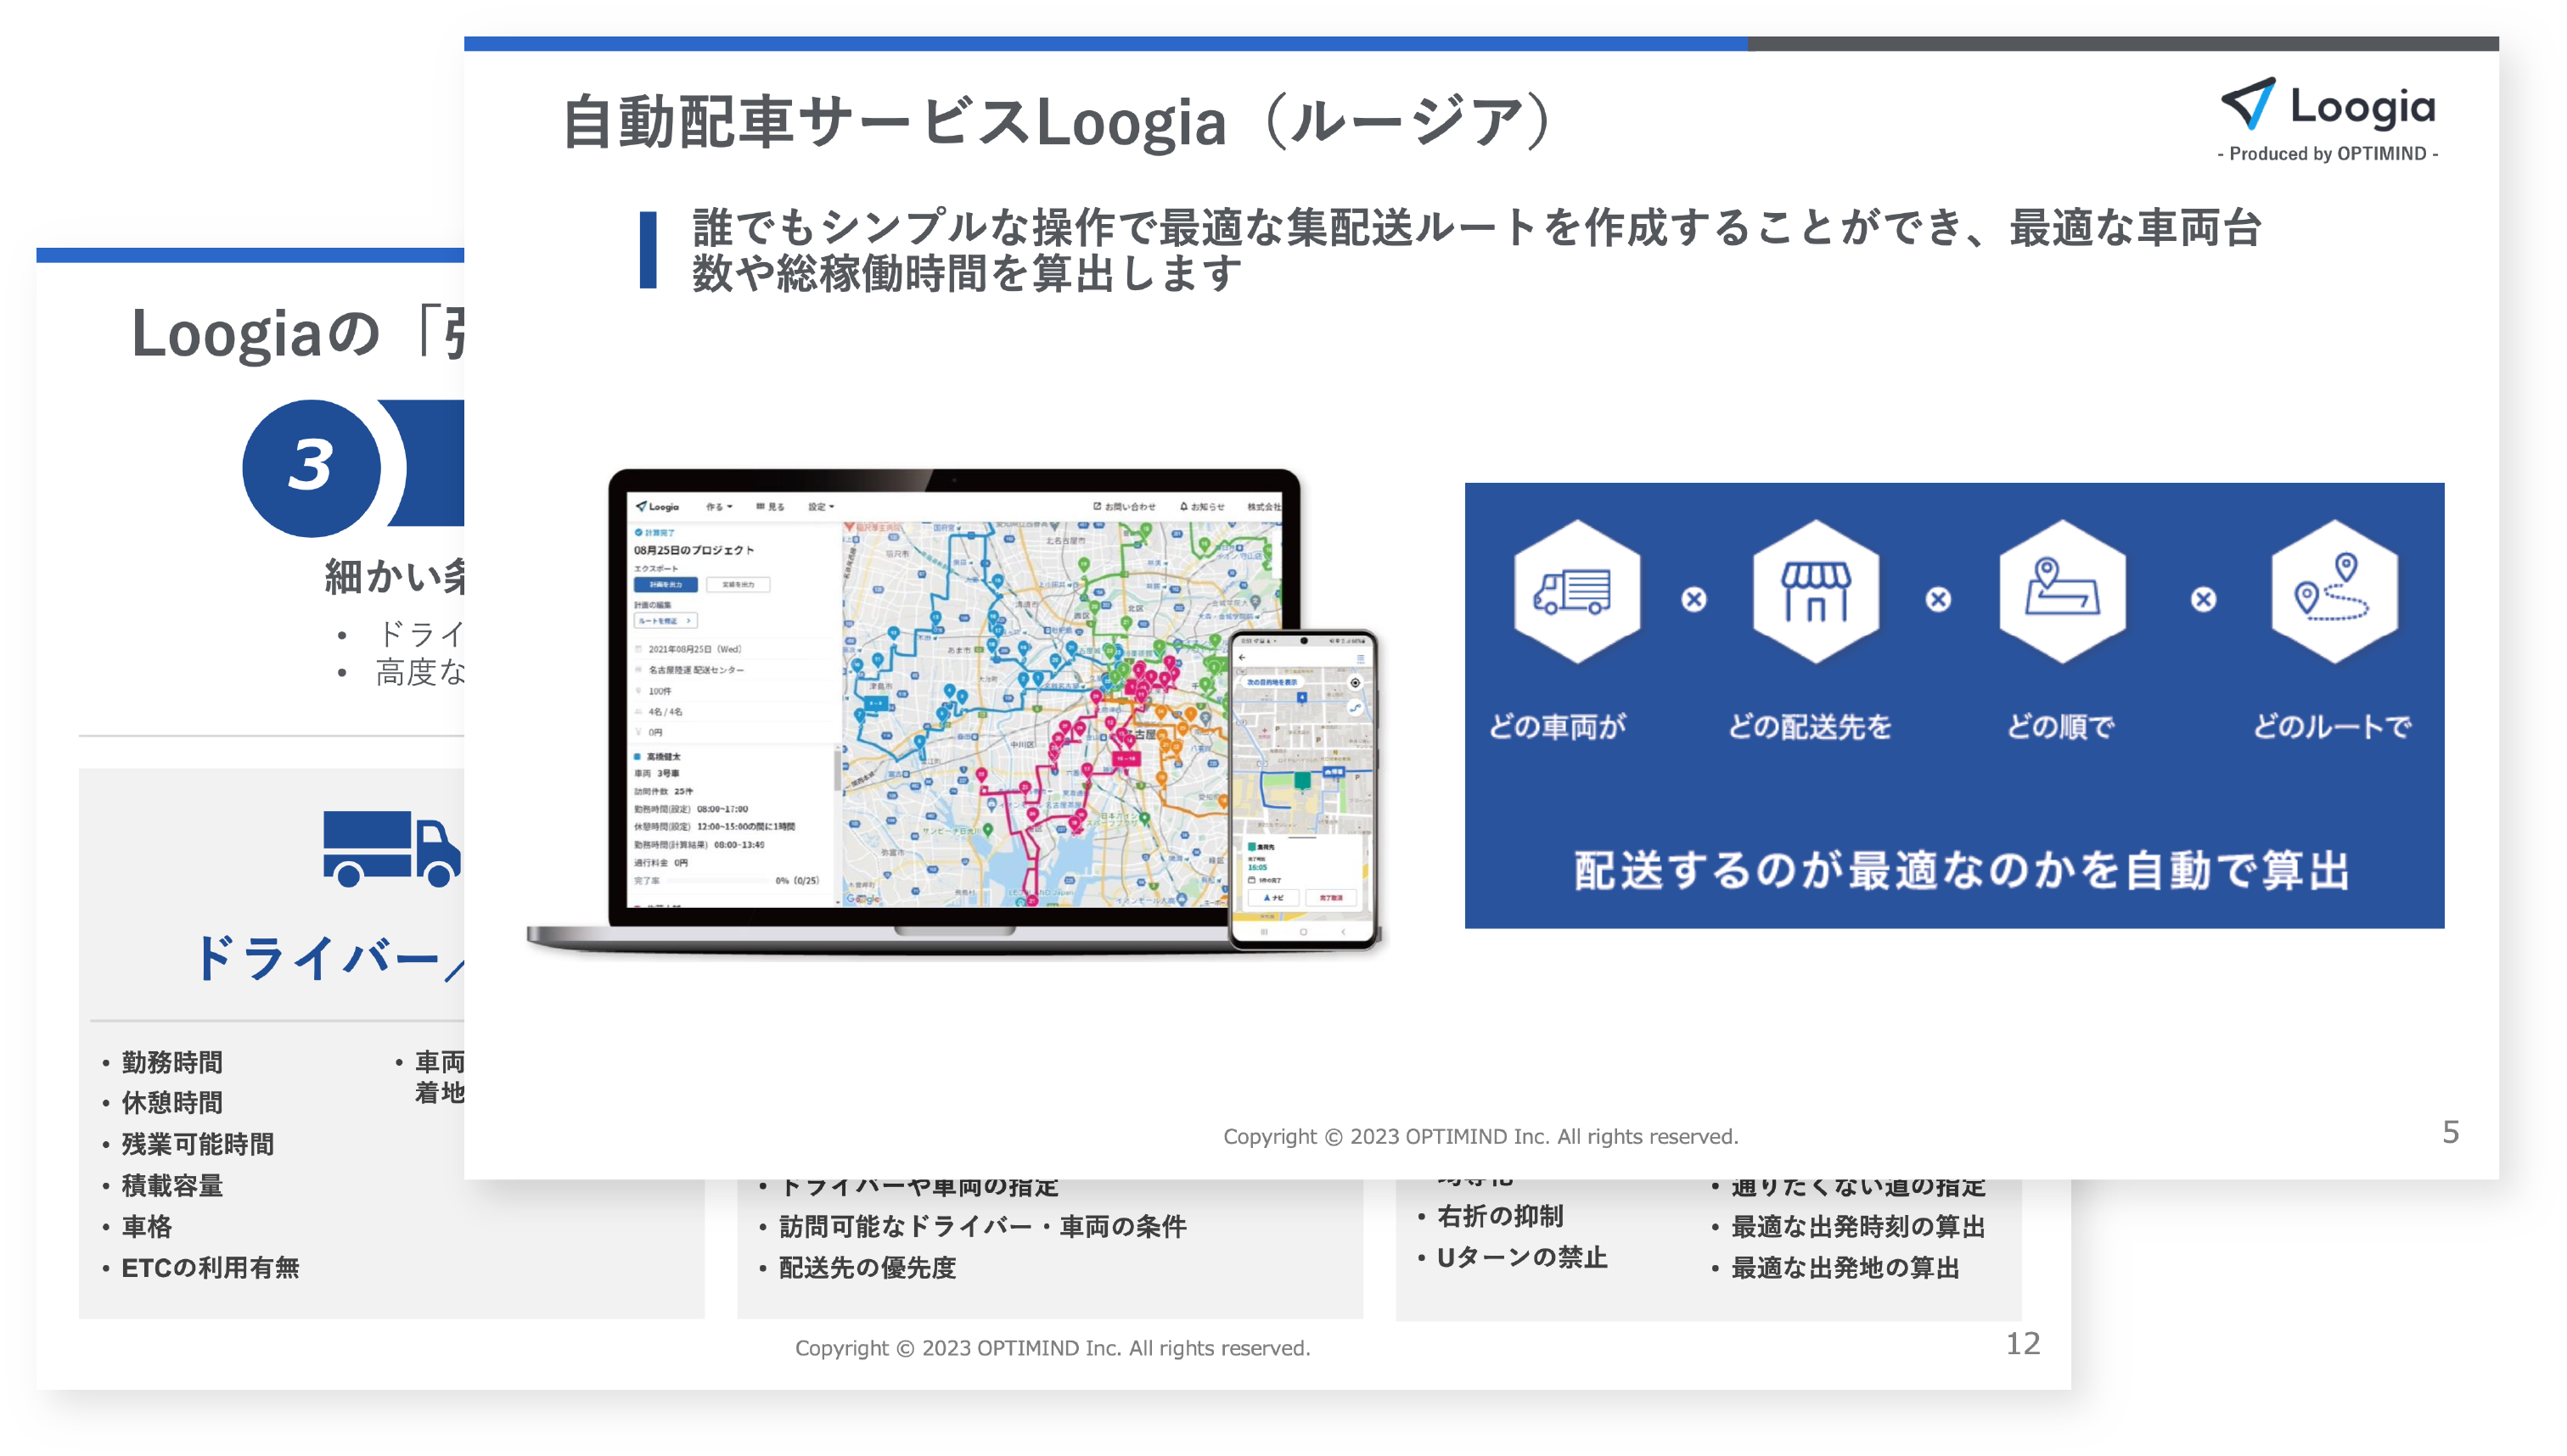Click the locate-me target icon on phone map
Image resolution: width=2567 pixels, height=1456 pixels.
tap(1355, 683)
